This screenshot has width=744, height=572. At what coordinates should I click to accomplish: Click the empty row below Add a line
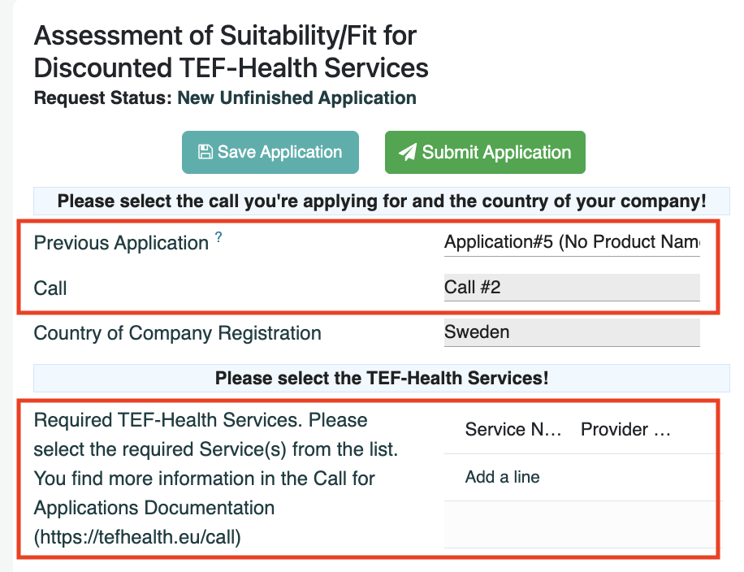(582, 525)
